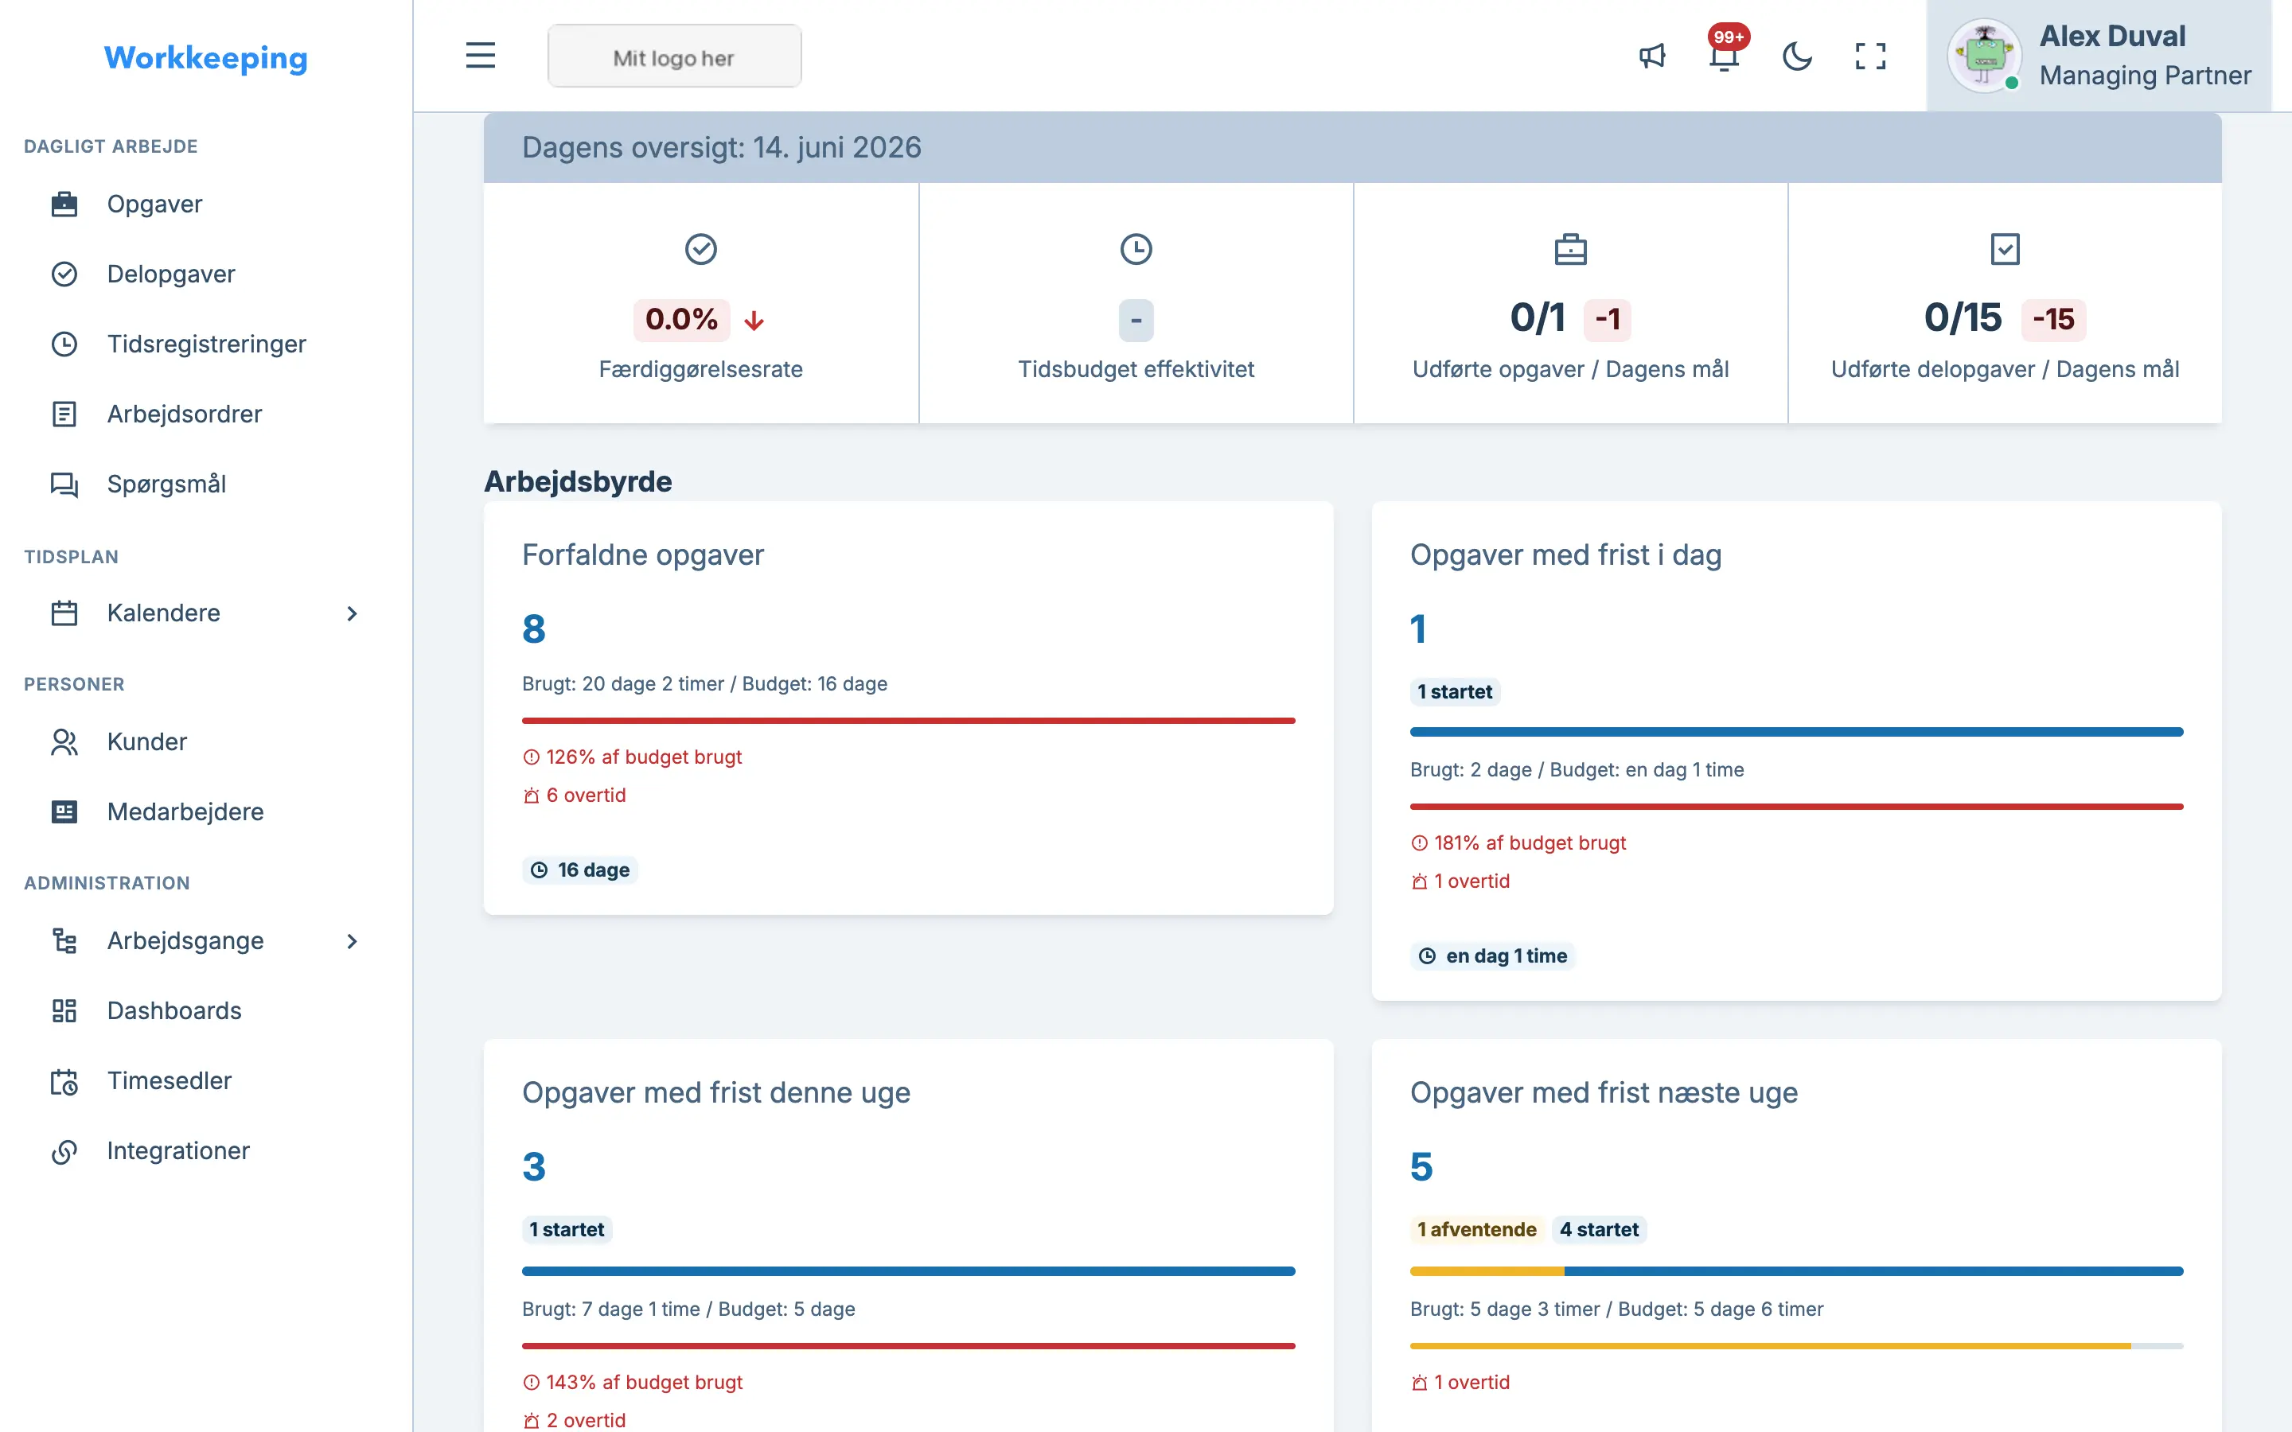This screenshot has height=1432, width=2292.
Task: Open Arbejdsordrer document icon
Action: pos(64,414)
